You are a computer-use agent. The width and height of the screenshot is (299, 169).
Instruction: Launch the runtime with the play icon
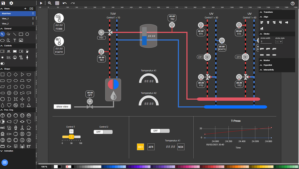(x=41, y=3)
